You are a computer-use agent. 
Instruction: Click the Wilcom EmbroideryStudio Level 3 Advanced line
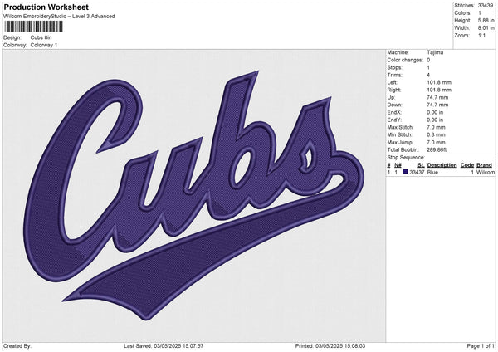click(x=59, y=17)
